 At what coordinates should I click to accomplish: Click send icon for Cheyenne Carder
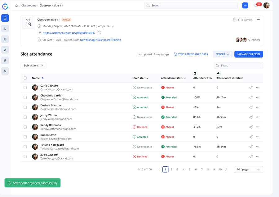coord(251,97)
